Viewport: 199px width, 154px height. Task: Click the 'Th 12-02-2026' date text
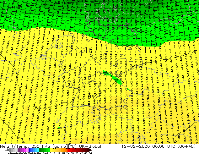pos(132,146)
